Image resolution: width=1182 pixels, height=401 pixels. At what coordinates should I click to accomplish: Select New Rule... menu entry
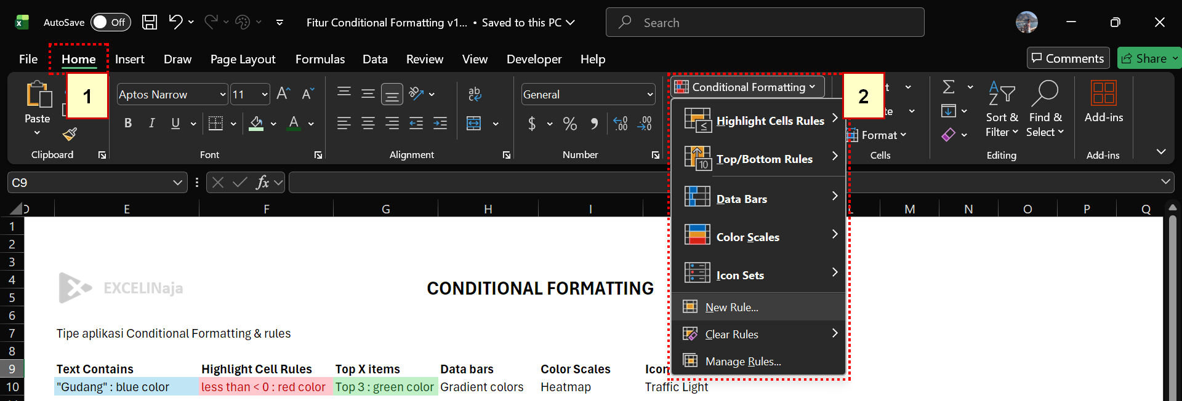pyautogui.click(x=759, y=307)
